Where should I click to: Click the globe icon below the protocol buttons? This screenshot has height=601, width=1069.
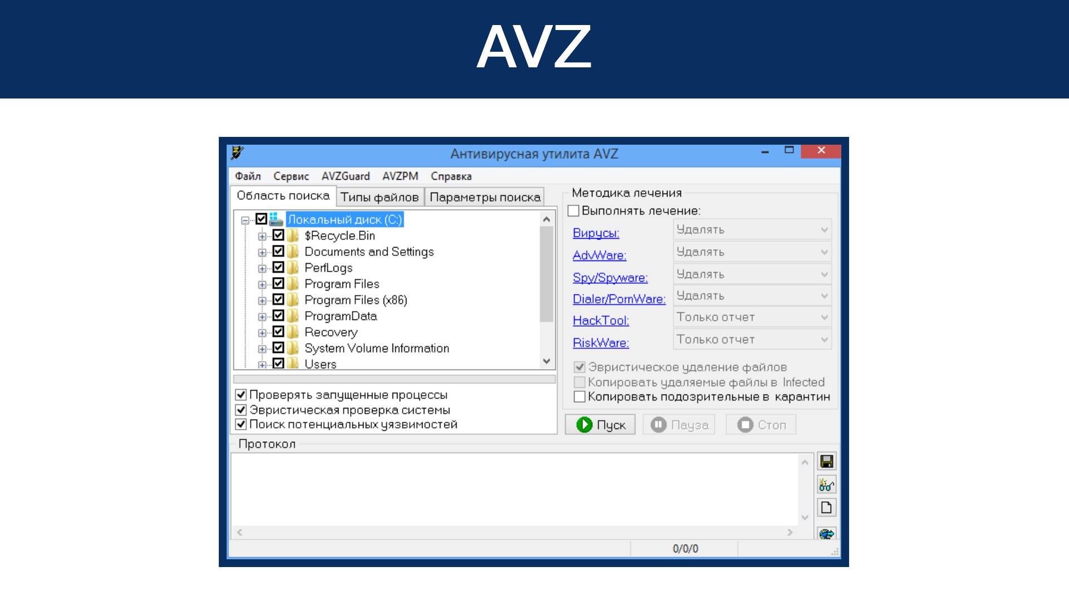pyautogui.click(x=826, y=533)
